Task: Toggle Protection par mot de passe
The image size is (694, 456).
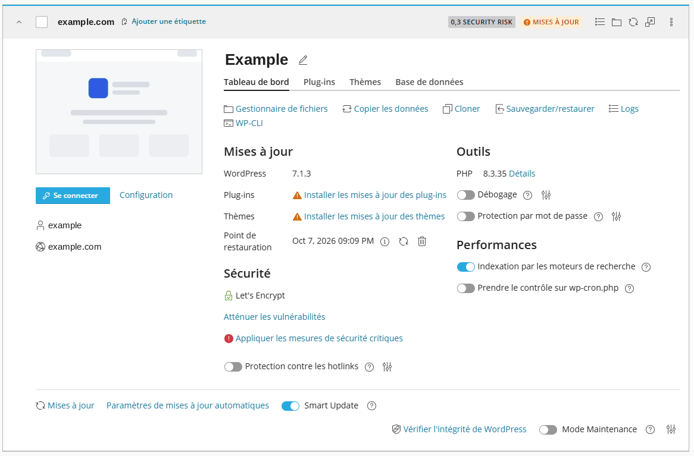Action: (465, 216)
